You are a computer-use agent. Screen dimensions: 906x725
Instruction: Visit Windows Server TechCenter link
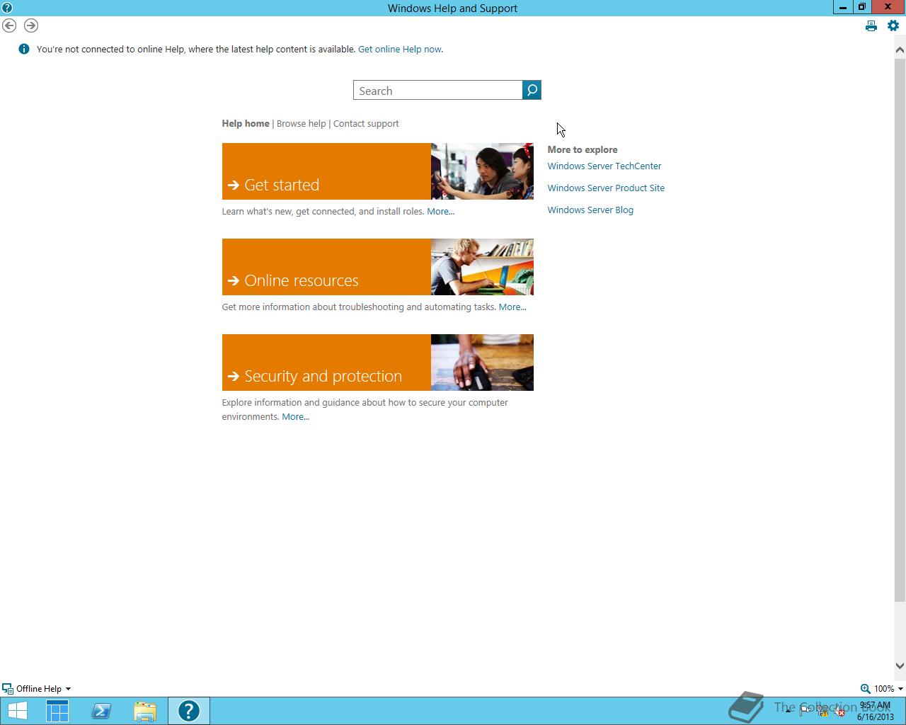pos(604,166)
